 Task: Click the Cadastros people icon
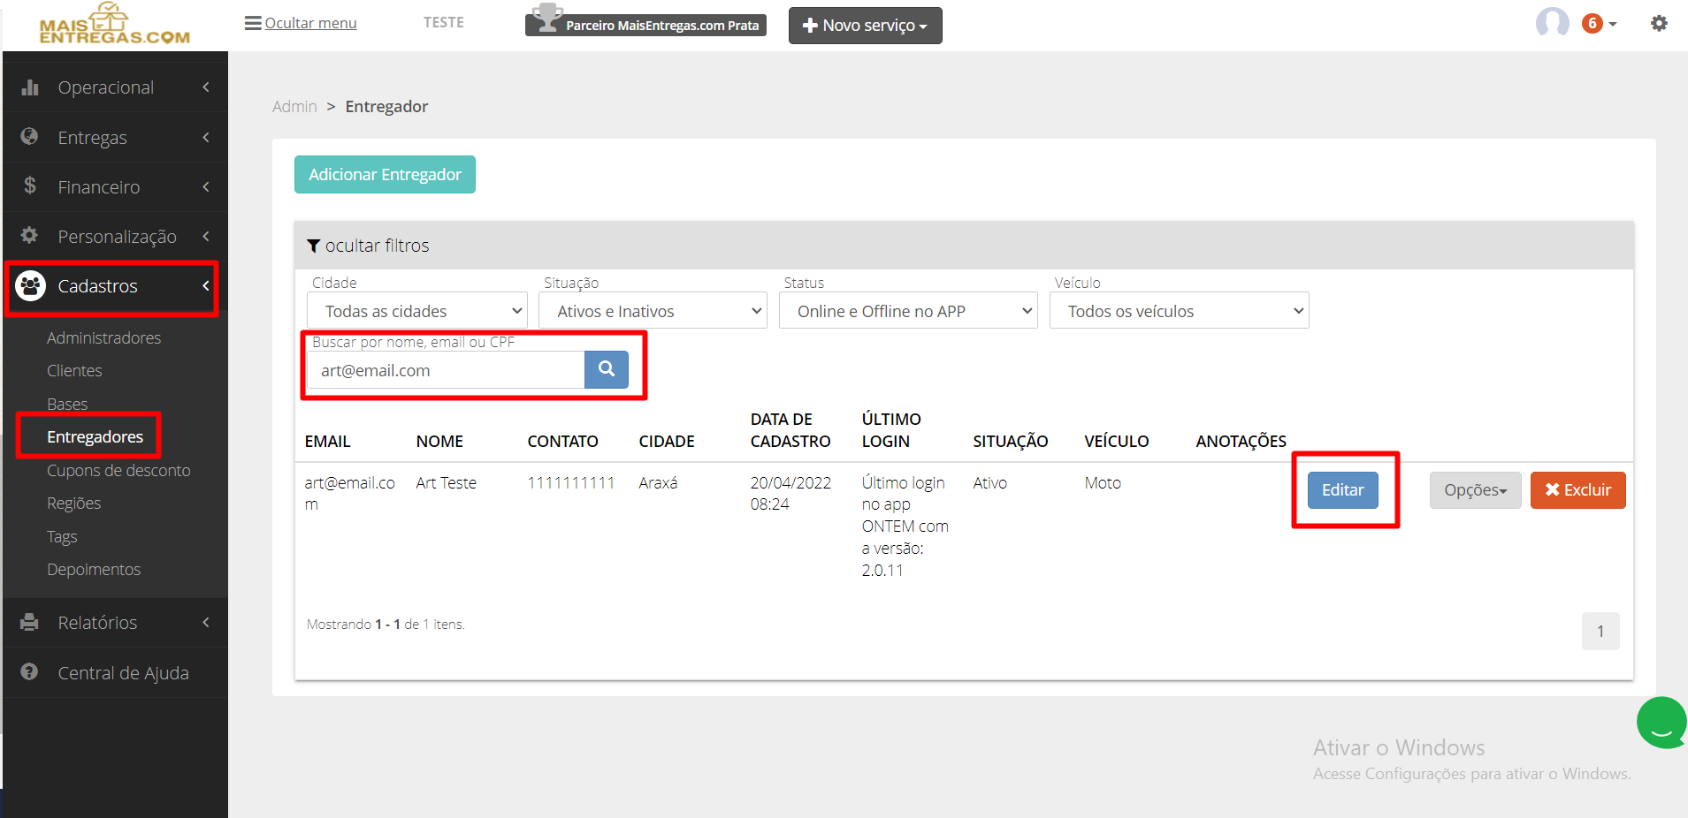(30, 285)
